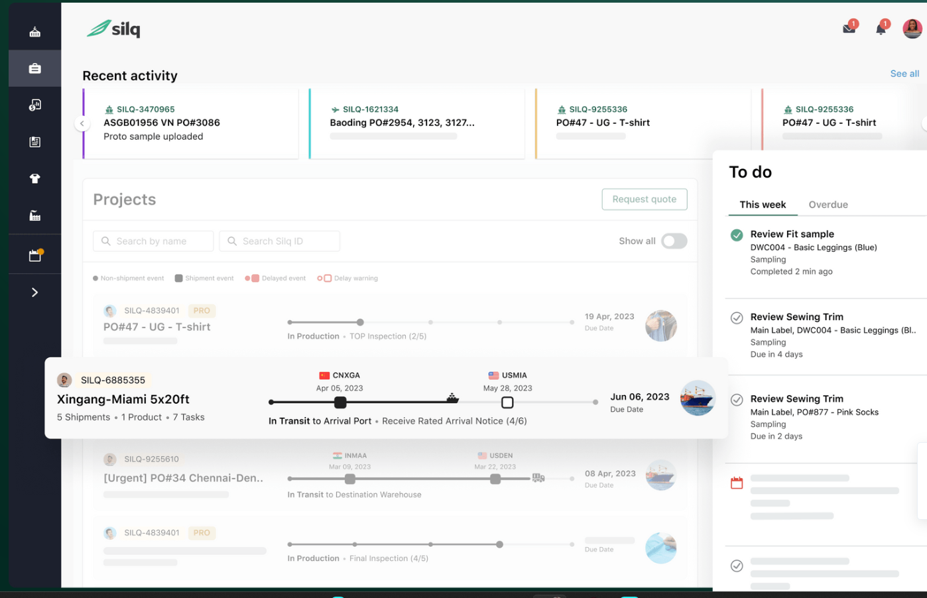Click Delay warning legend item

(x=347, y=278)
